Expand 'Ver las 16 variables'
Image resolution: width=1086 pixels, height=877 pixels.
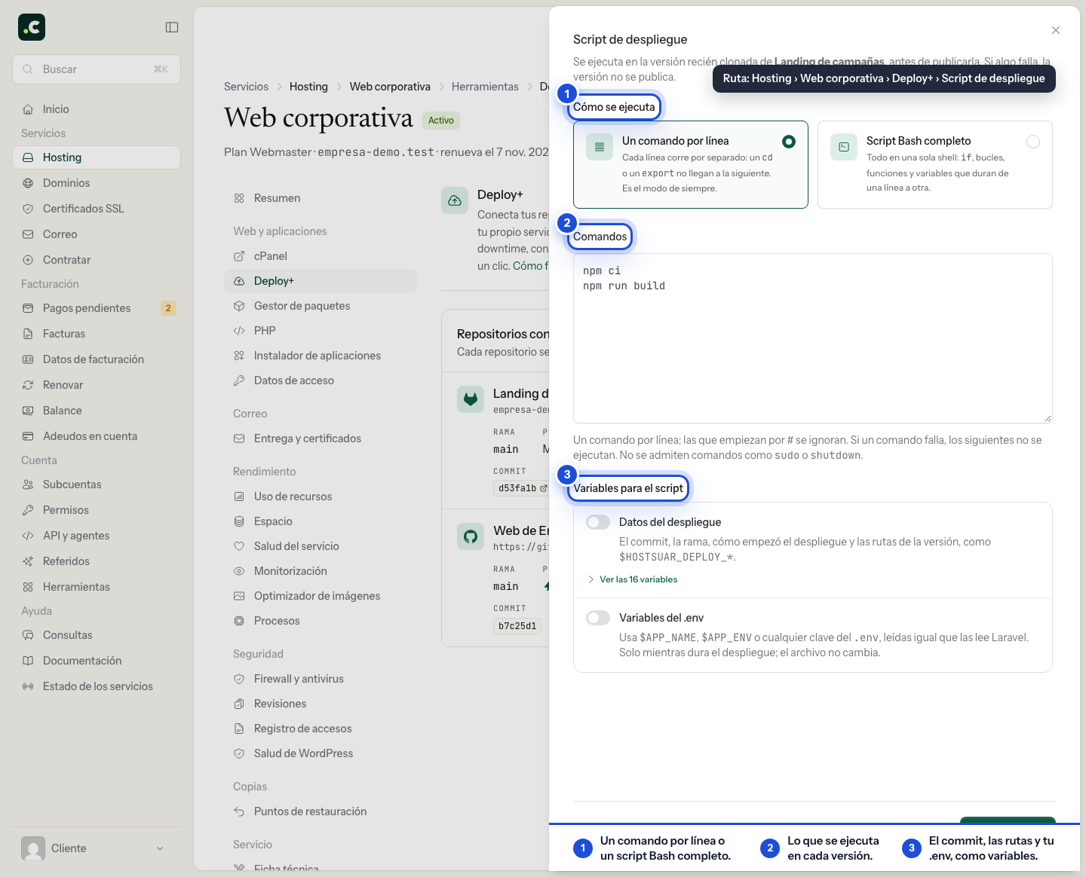(632, 579)
